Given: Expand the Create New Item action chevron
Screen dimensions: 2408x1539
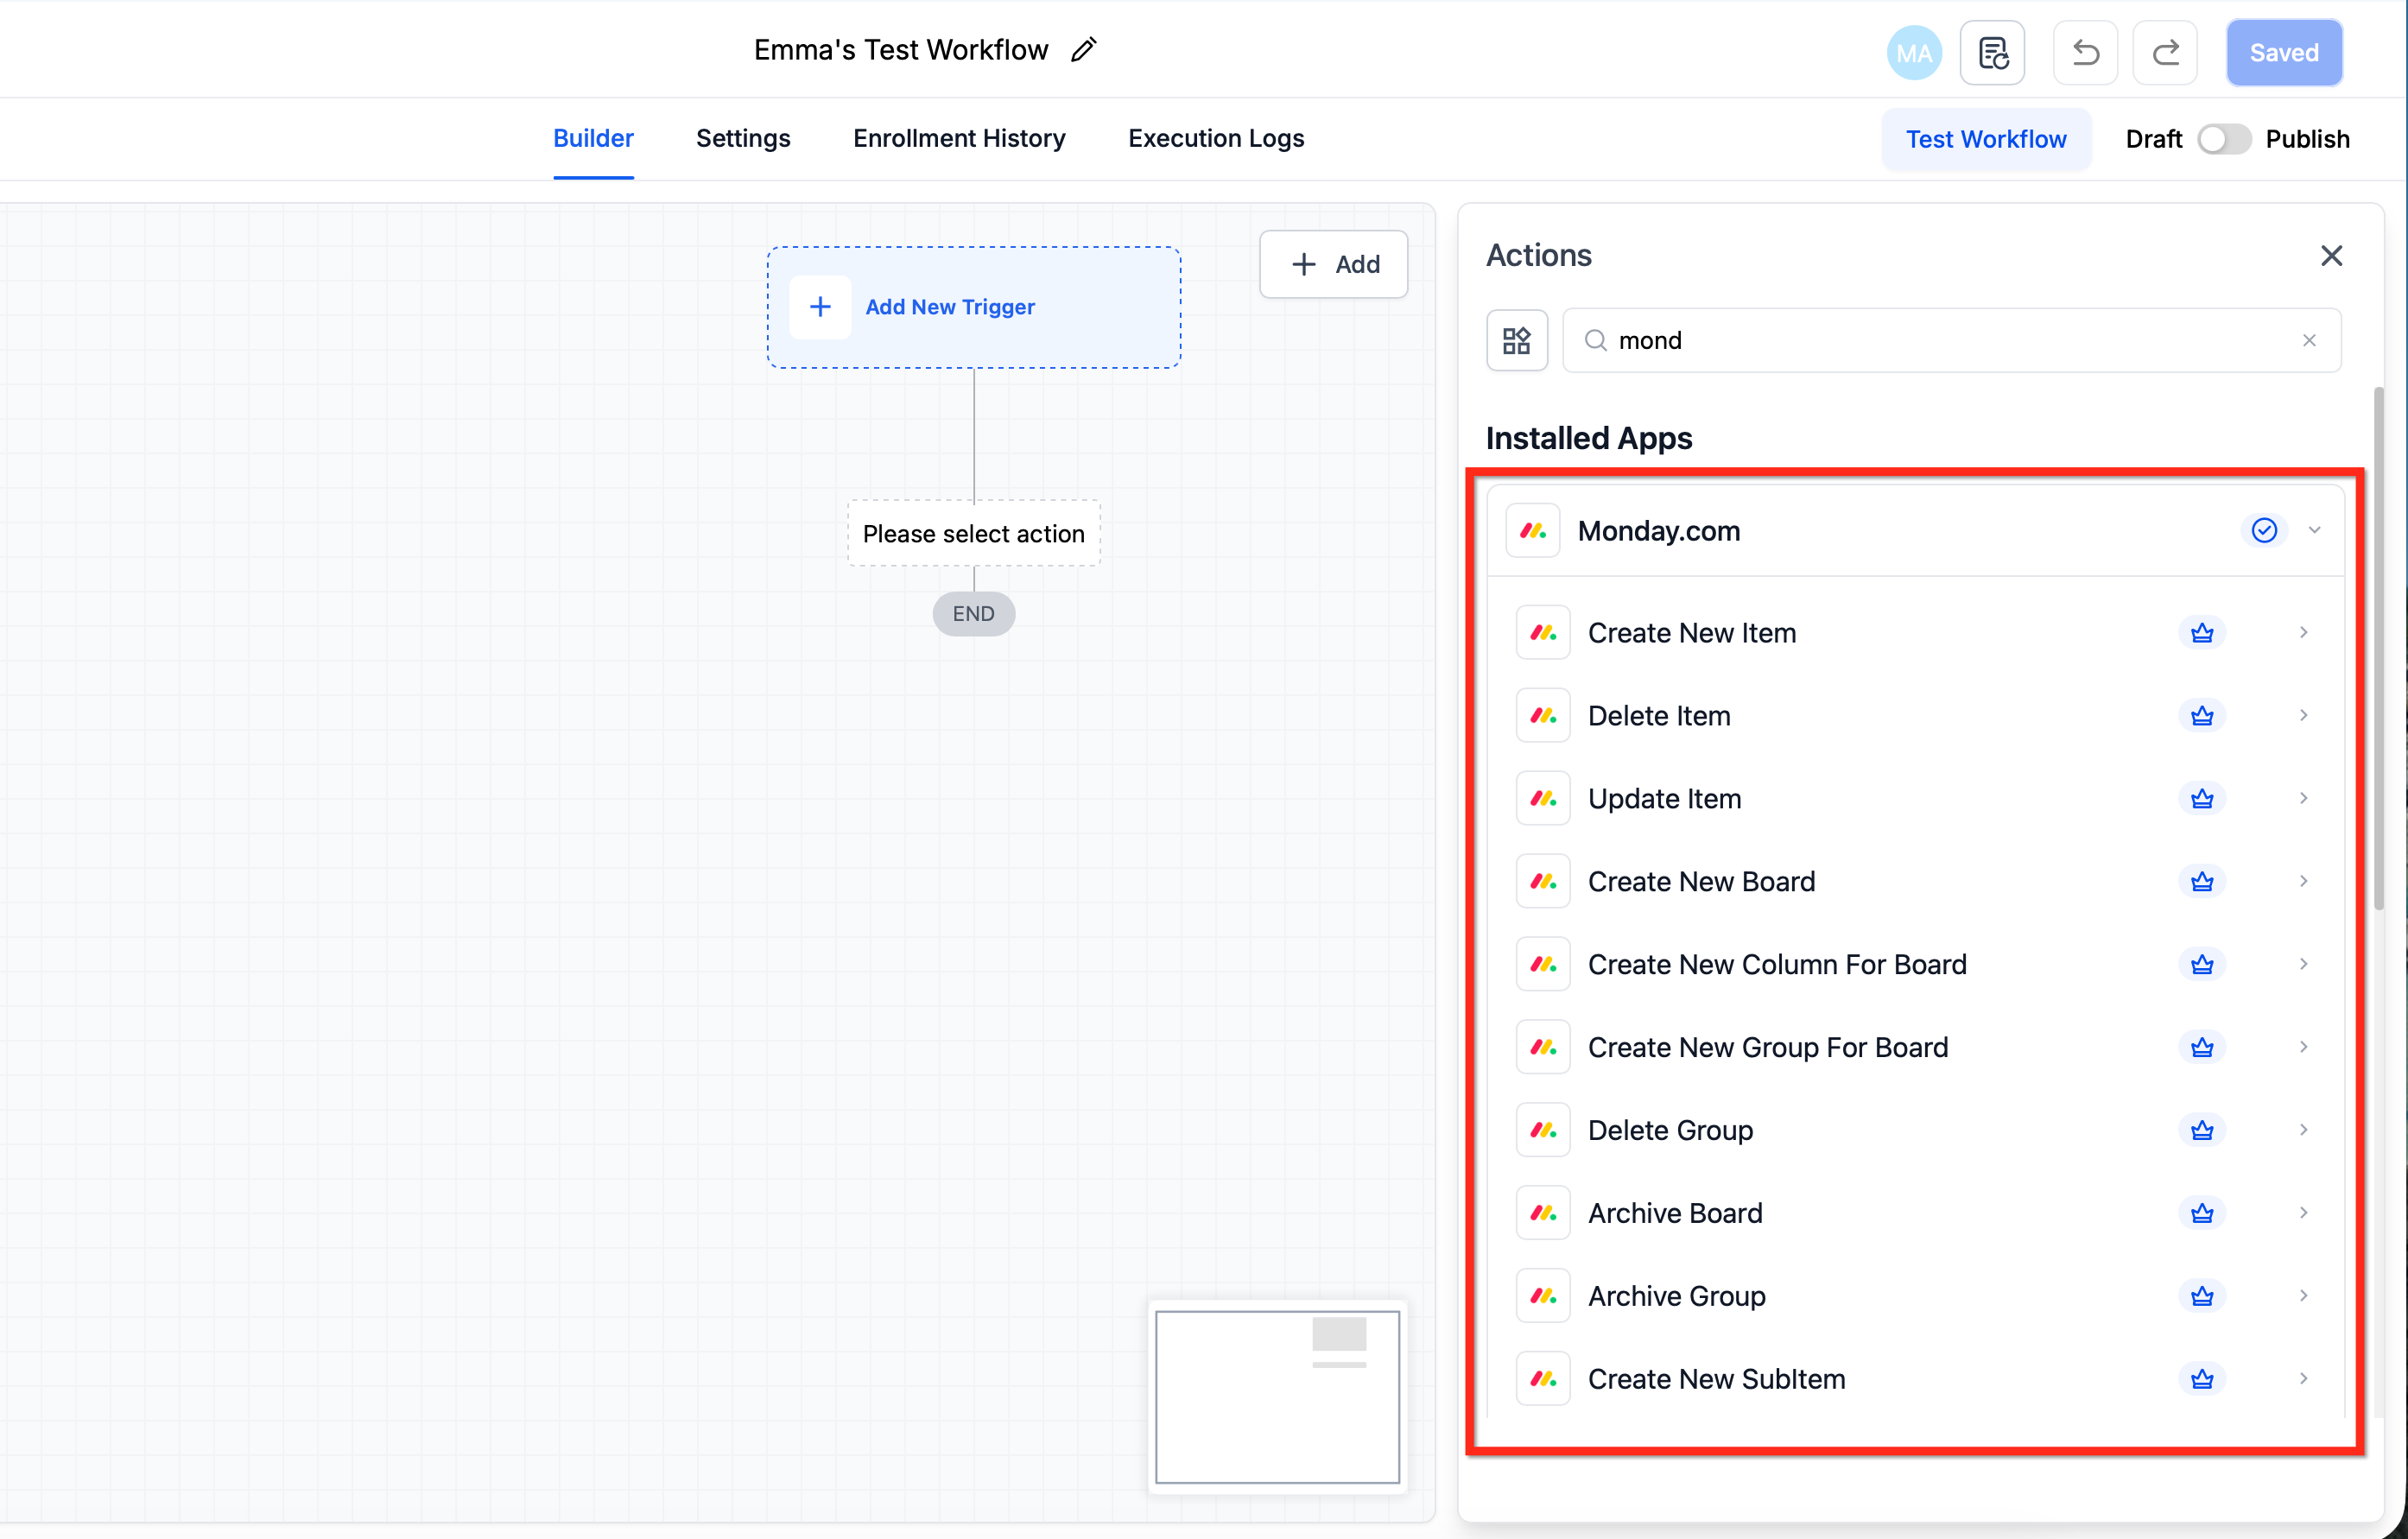Looking at the screenshot, I should (x=2303, y=633).
